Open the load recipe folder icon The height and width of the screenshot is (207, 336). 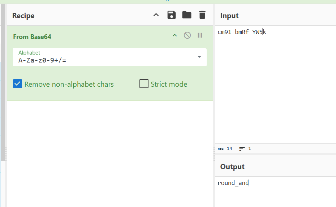(187, 15)
